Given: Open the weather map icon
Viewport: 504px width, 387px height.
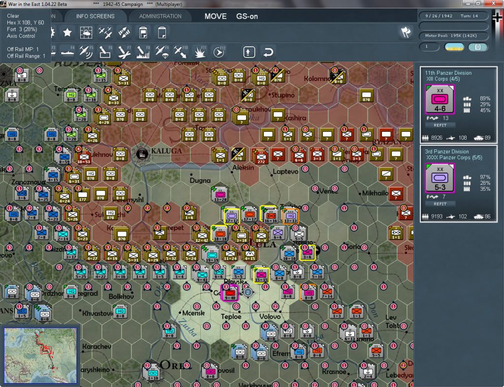Looking at the screenshot, I should [x=86, y=32].
